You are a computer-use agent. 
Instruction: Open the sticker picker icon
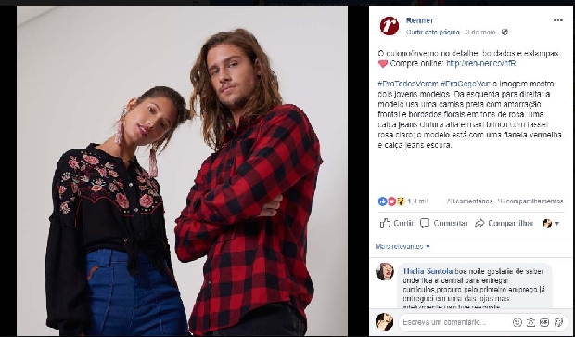tap(558, 322)
